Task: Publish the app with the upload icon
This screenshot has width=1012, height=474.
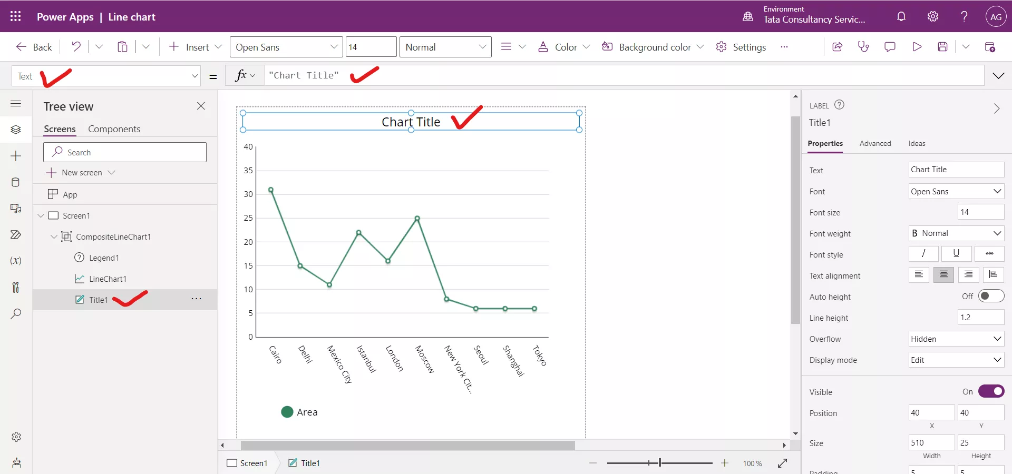Action: [x=990, y=46]
